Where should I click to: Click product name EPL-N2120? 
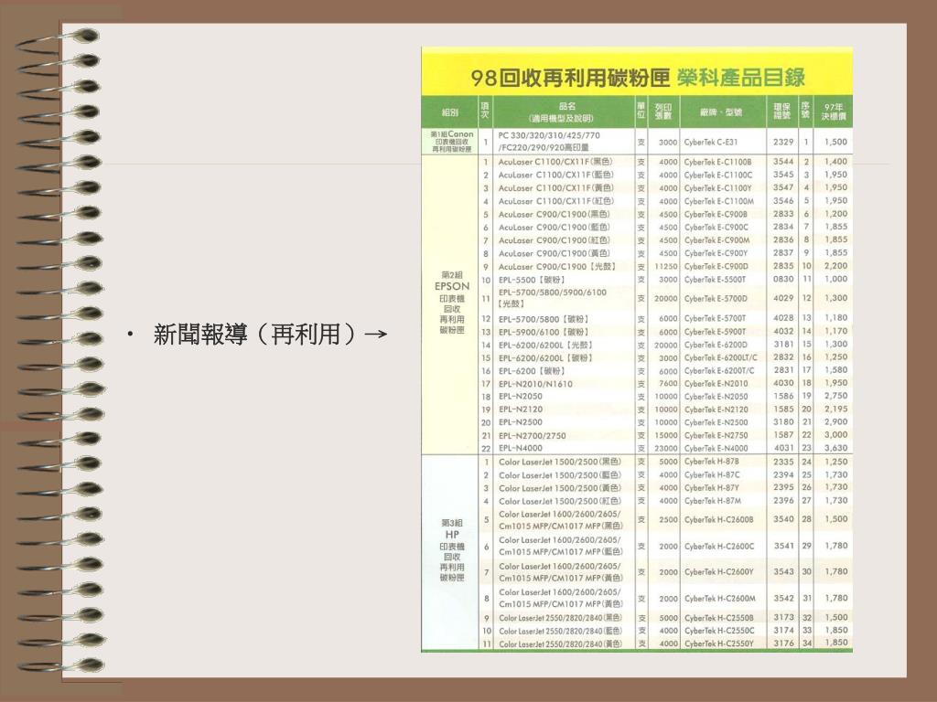[x=521, y=409]
